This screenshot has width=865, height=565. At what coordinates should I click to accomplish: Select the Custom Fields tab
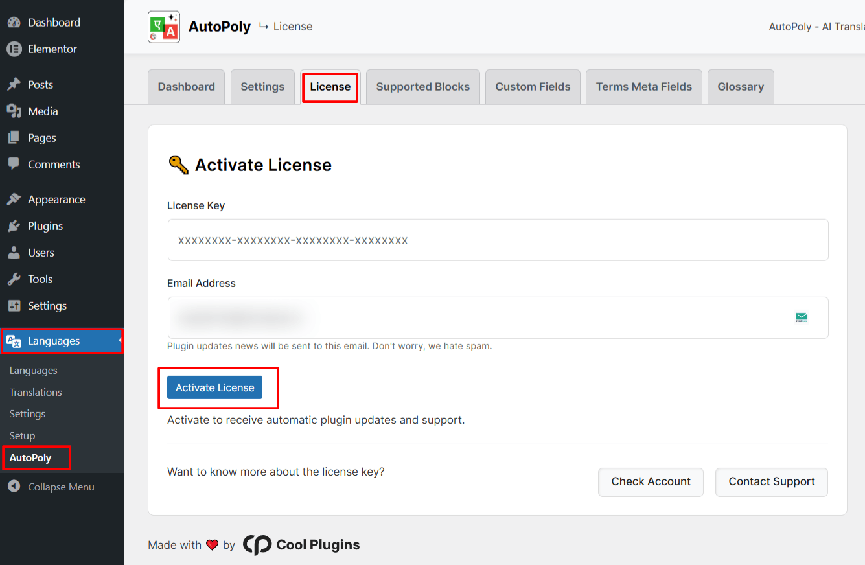tap(533, 87)
